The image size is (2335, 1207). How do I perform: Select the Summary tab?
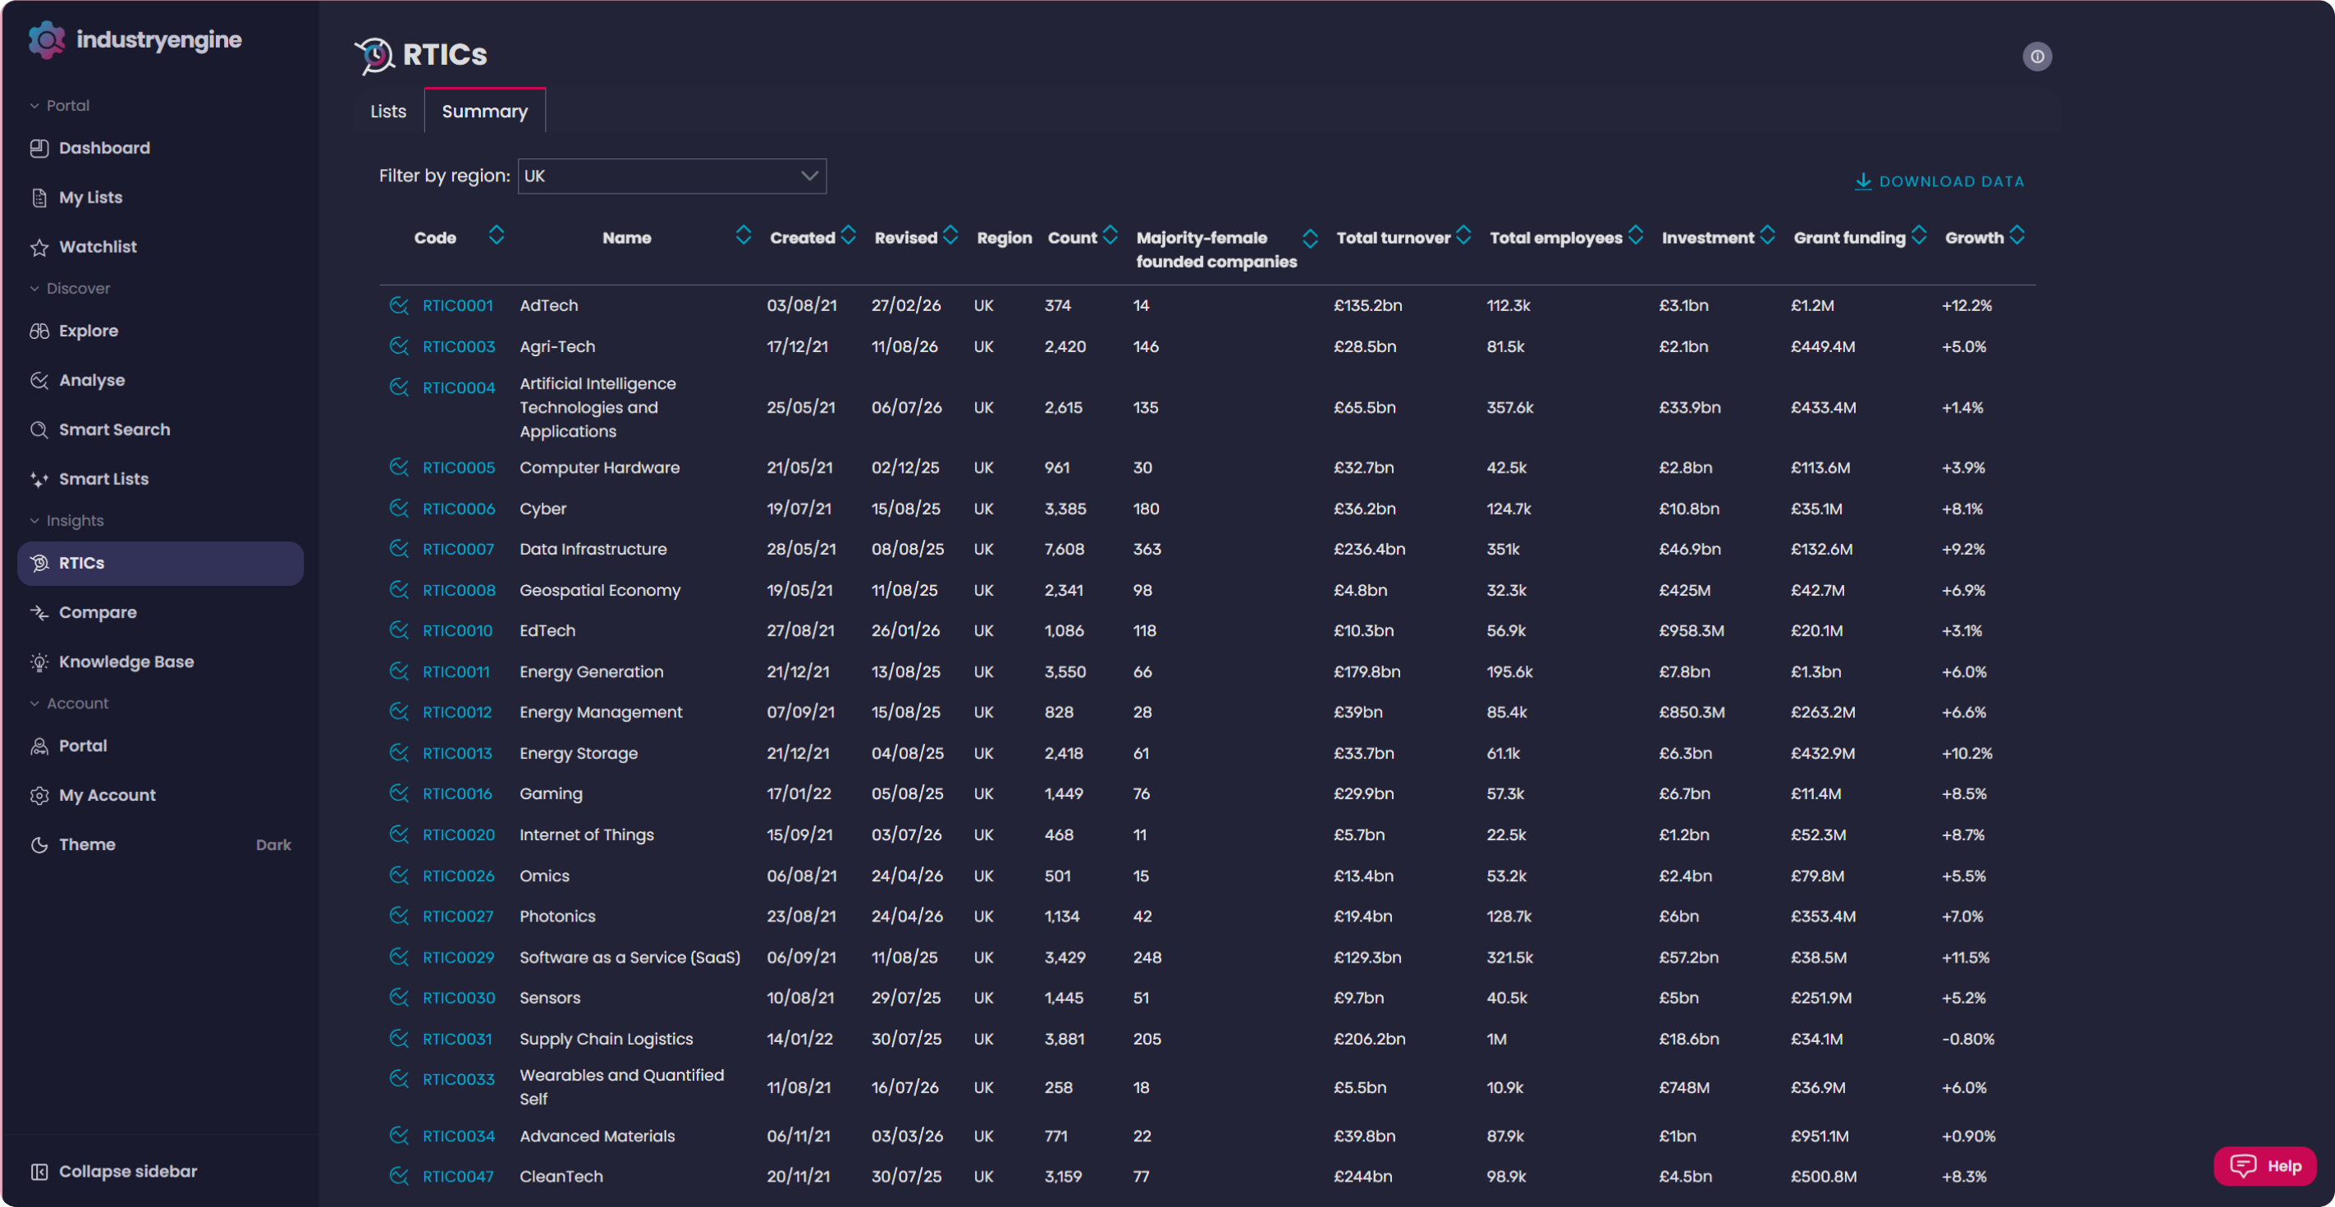(x=485, y=112)
